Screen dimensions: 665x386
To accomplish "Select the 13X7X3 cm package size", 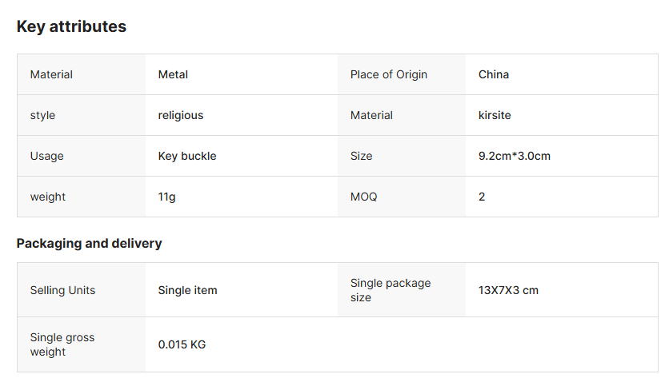I will pyautogui.click(x=508, y=290).
